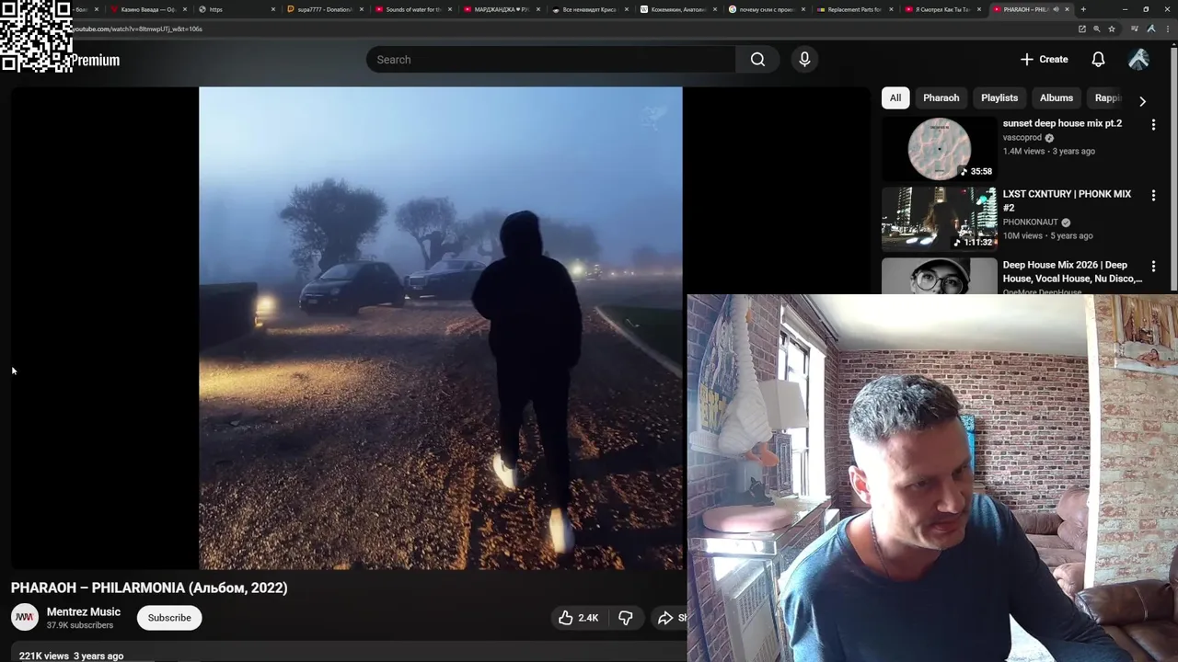Click the Share arrow icon
The image size is (1178, 662).
coord(665,618)
